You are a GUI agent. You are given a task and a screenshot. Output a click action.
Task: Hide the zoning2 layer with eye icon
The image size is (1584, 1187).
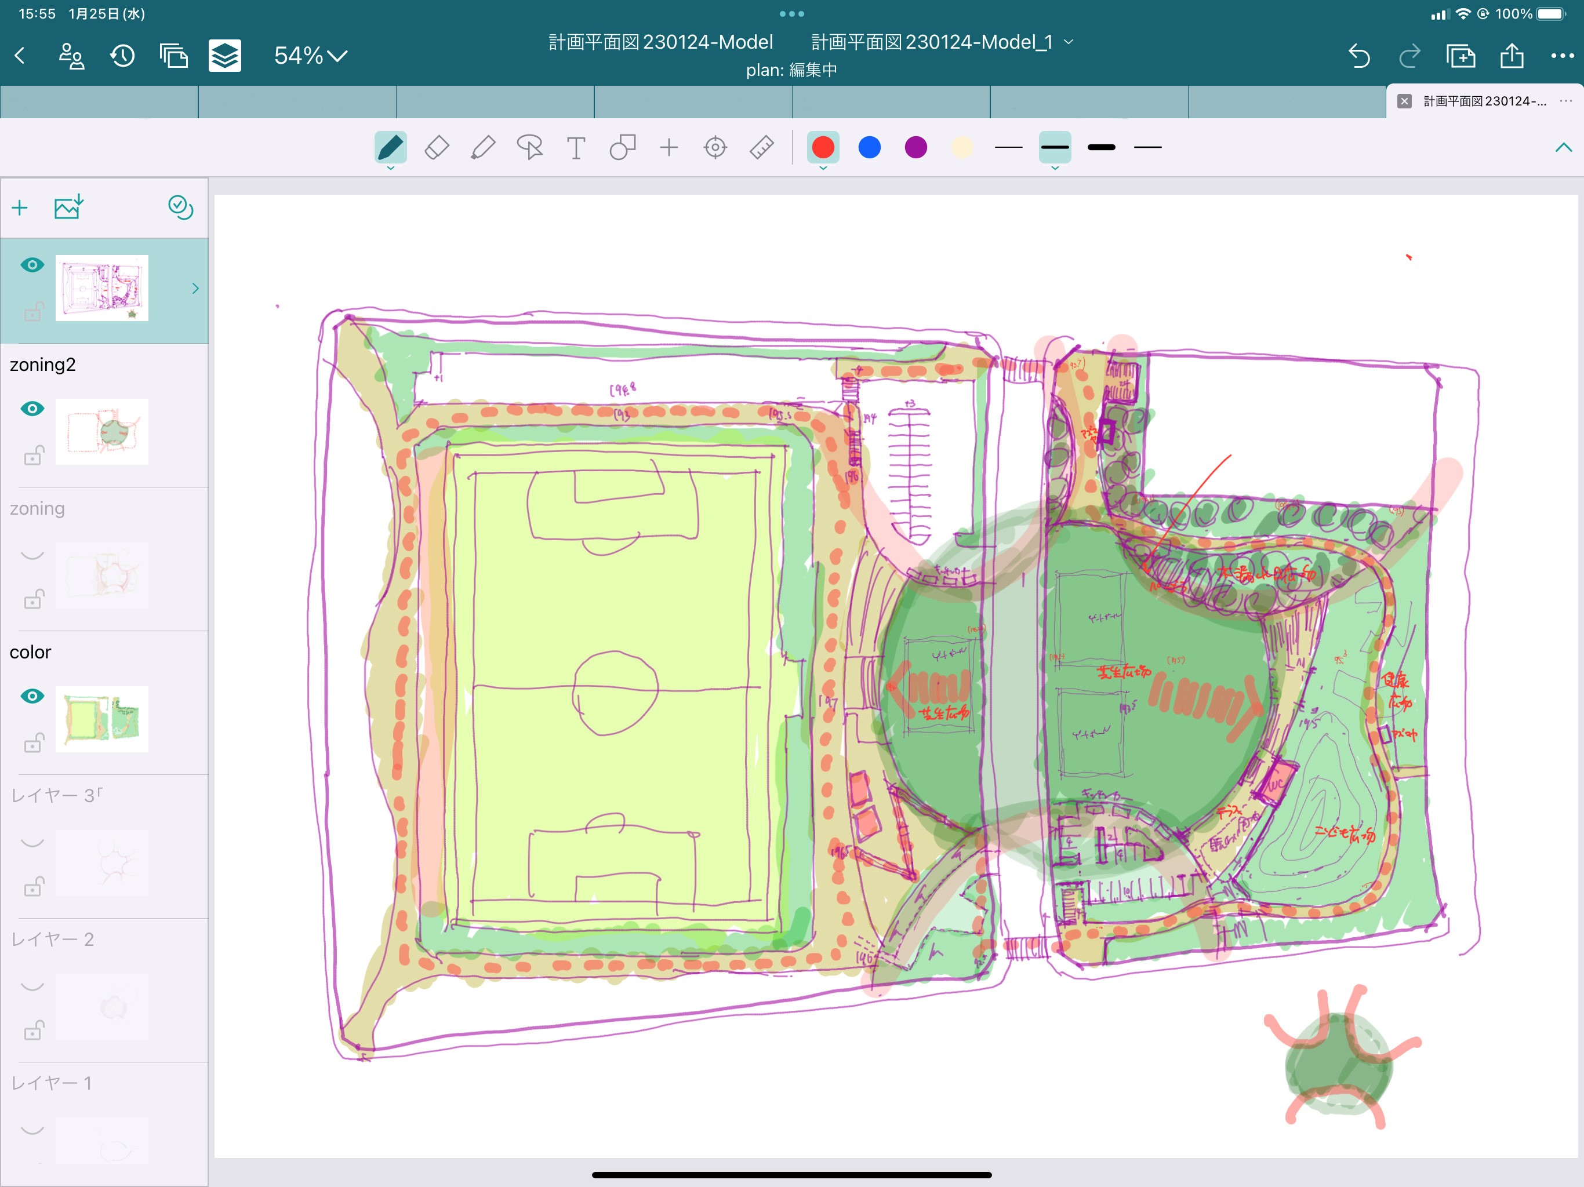click(x=32, y=409)
